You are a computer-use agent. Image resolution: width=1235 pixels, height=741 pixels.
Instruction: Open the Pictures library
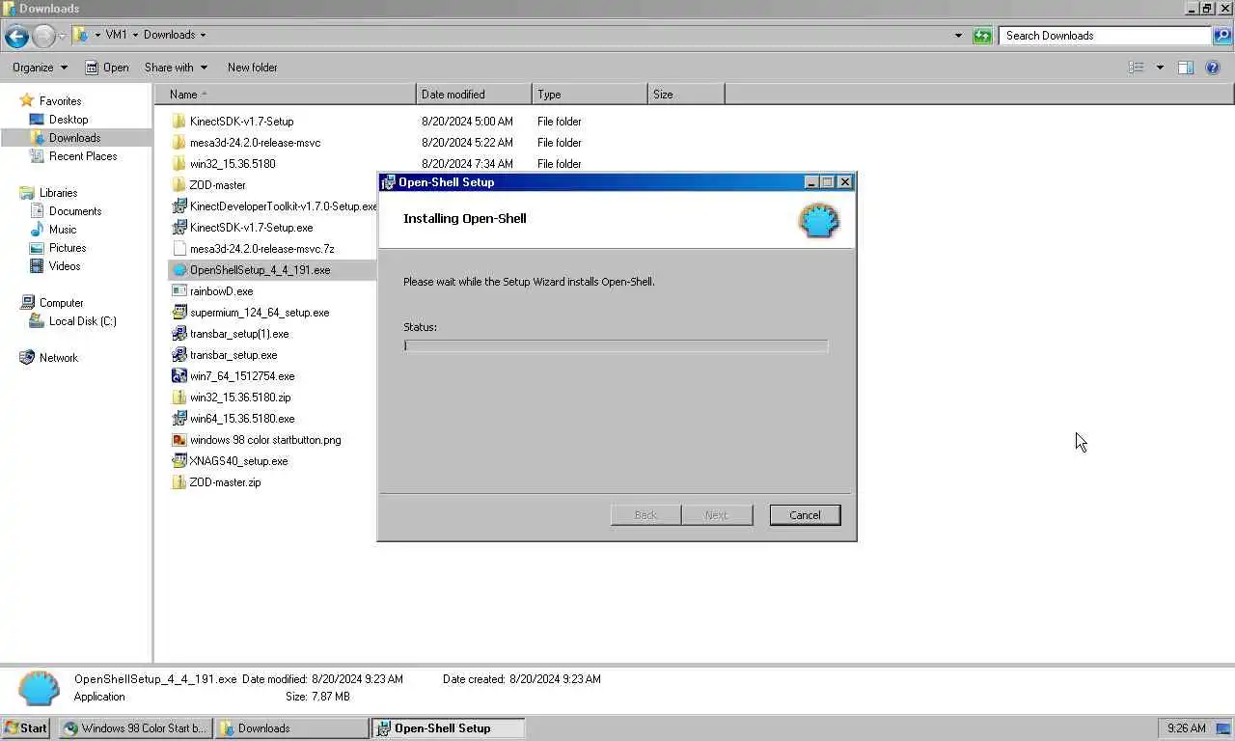[68, 248]
